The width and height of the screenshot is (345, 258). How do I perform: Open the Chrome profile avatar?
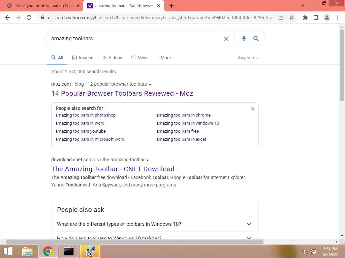327,17
